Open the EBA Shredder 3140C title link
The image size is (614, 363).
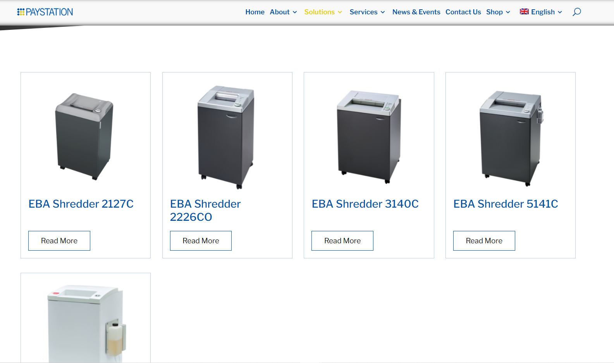click(x=365, y=204)
